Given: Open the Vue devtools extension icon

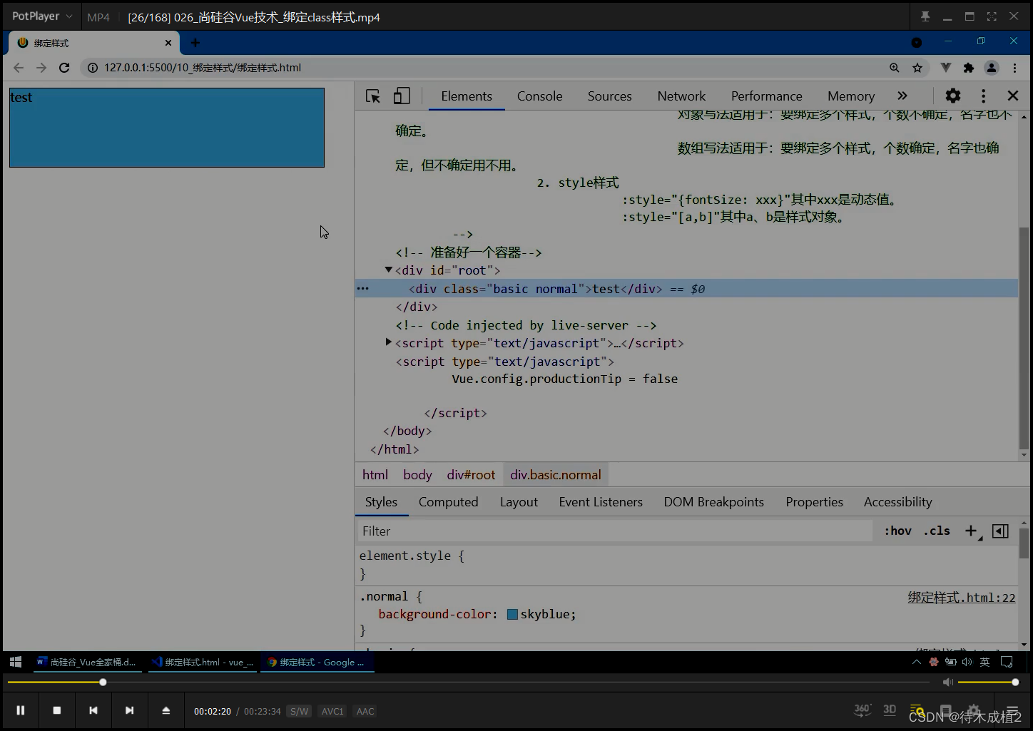Looking at the screenshot, I should (x=946, y=68).
